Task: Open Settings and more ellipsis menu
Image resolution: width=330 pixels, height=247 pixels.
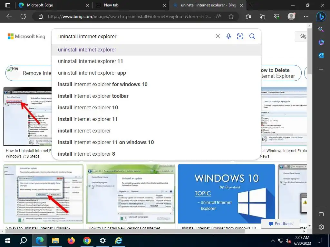Action: tap(306, 16)
